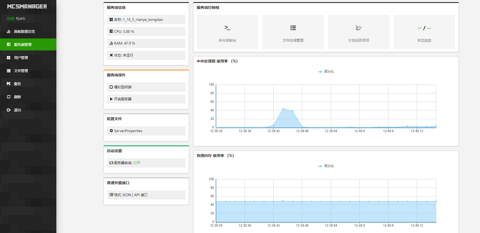480x233 pixels.
Task: Open 文件管理 from the sidebar
Action: [28, 71]
